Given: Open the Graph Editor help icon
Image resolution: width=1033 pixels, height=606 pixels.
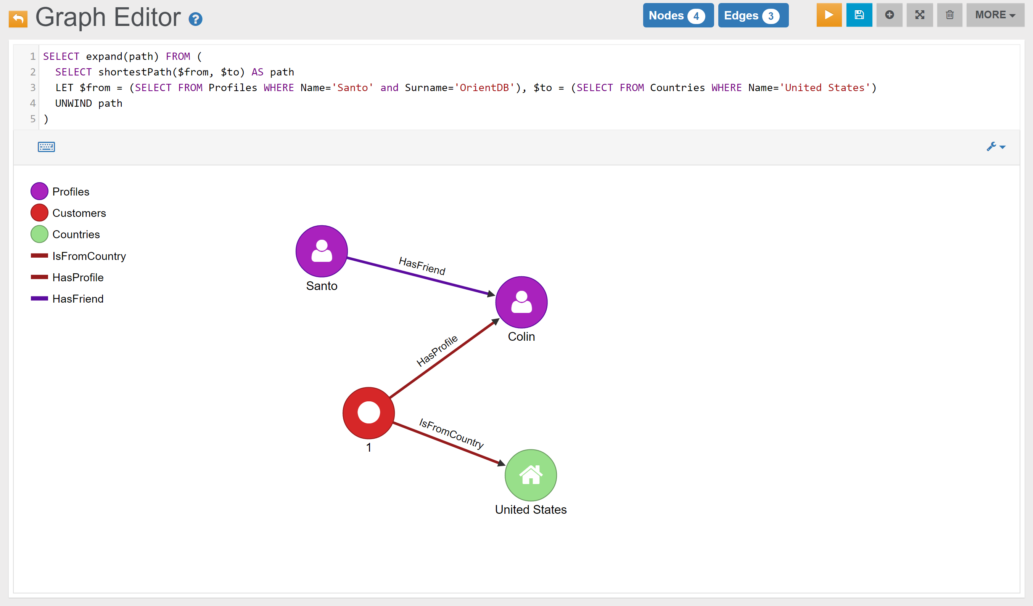Looking at the screenshot, I should tap(196, 19).
